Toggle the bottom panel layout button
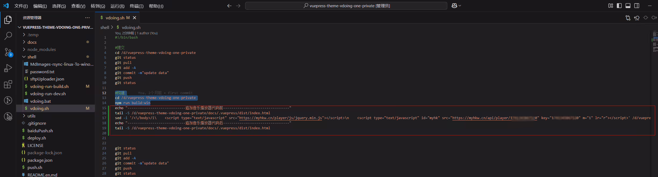Screen dimensions: 658x177 tap(628, 6)
